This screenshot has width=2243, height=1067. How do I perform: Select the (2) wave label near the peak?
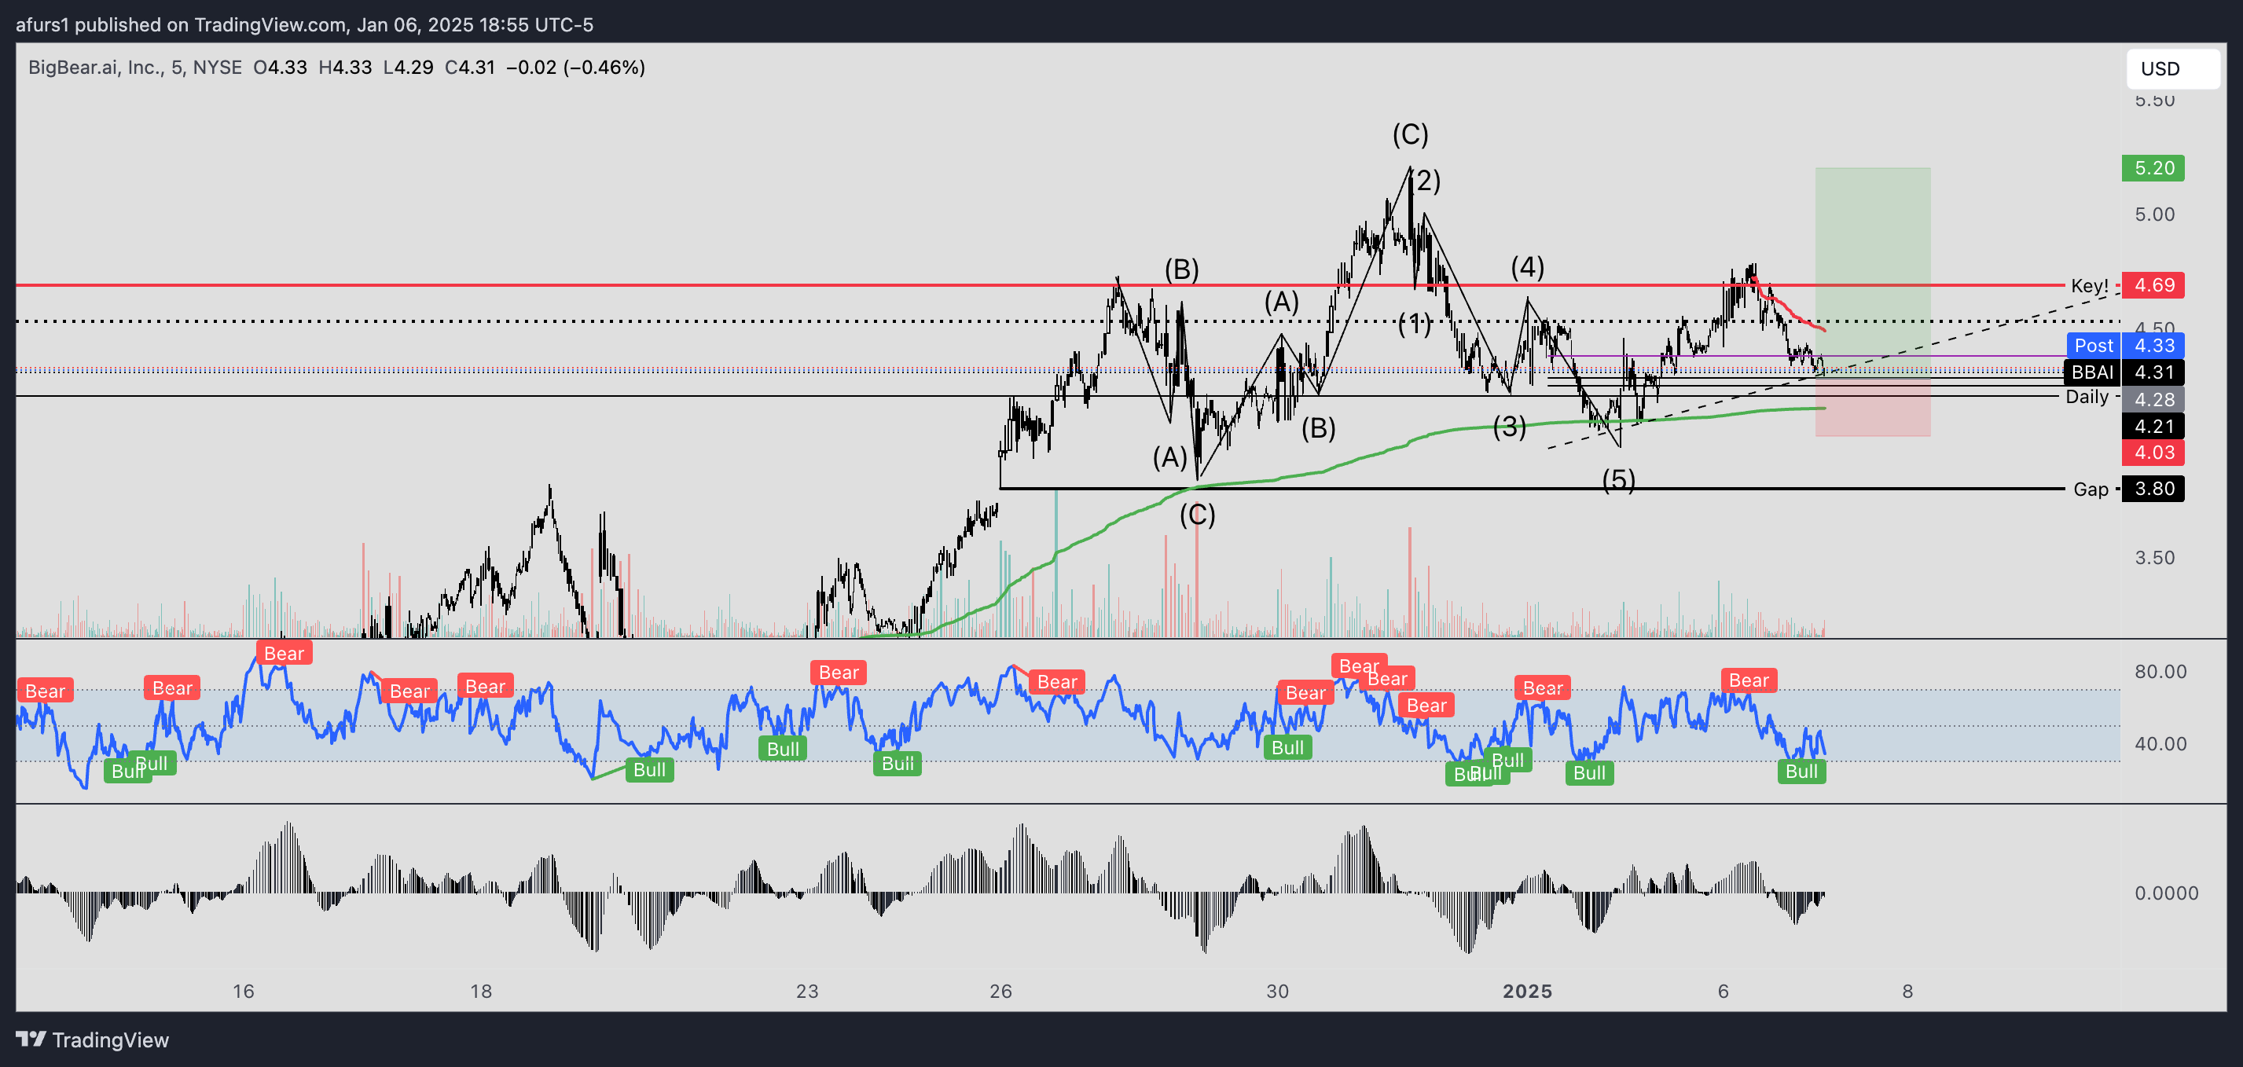[x=1425, y=181]
